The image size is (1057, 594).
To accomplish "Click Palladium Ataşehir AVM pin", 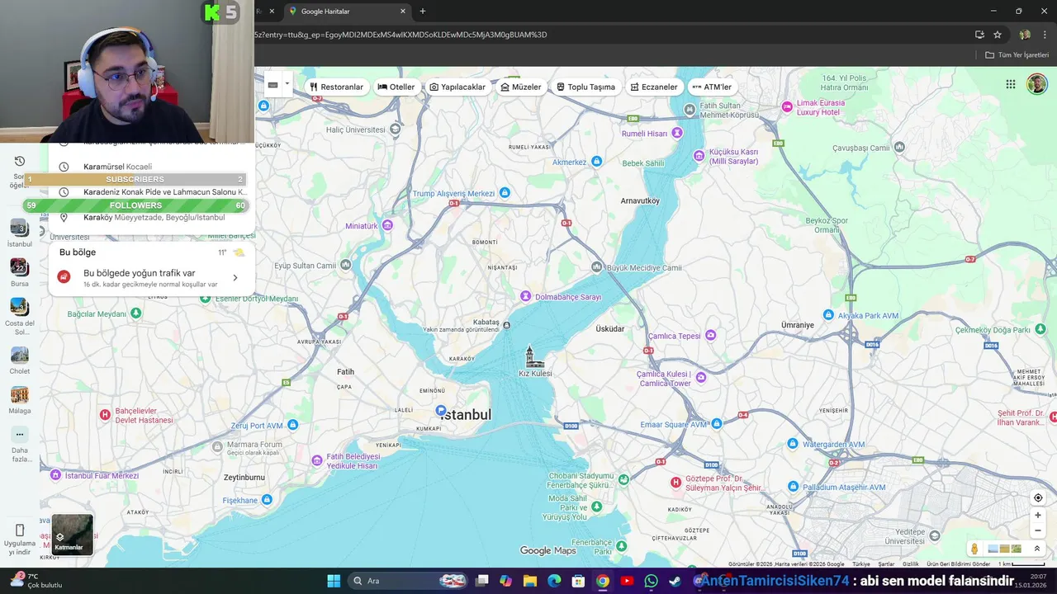I will pyautogui.click(x=793, y=487).
